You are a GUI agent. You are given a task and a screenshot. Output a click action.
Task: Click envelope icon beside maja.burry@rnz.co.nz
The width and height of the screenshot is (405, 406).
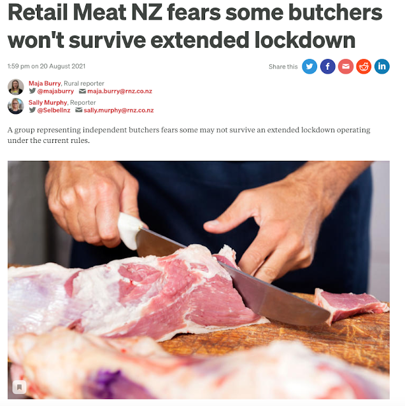(x=82, y=91)
